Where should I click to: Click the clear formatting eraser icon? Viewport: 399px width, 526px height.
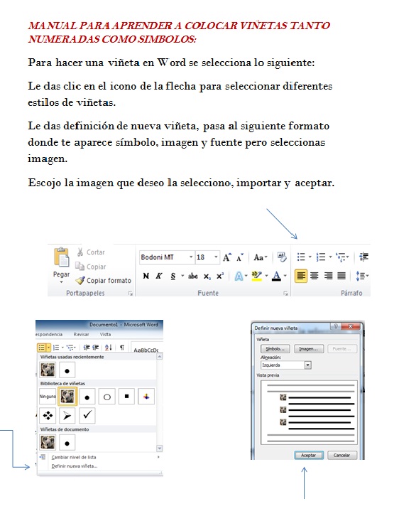click(x=282, y=257)
